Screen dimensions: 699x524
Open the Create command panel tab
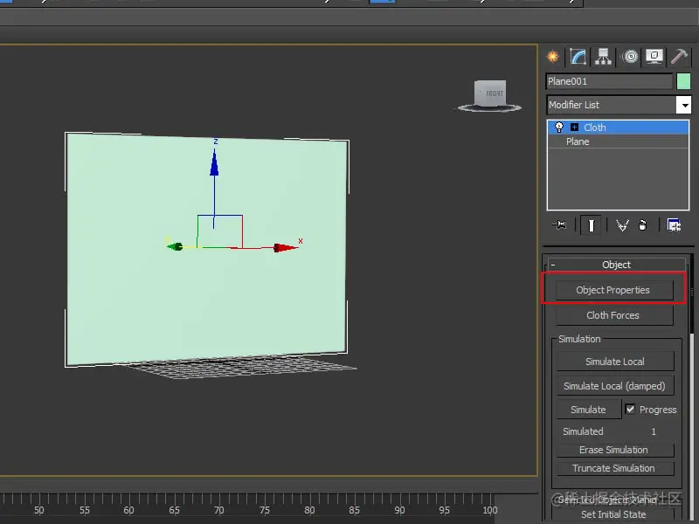(x=553, y=57)
